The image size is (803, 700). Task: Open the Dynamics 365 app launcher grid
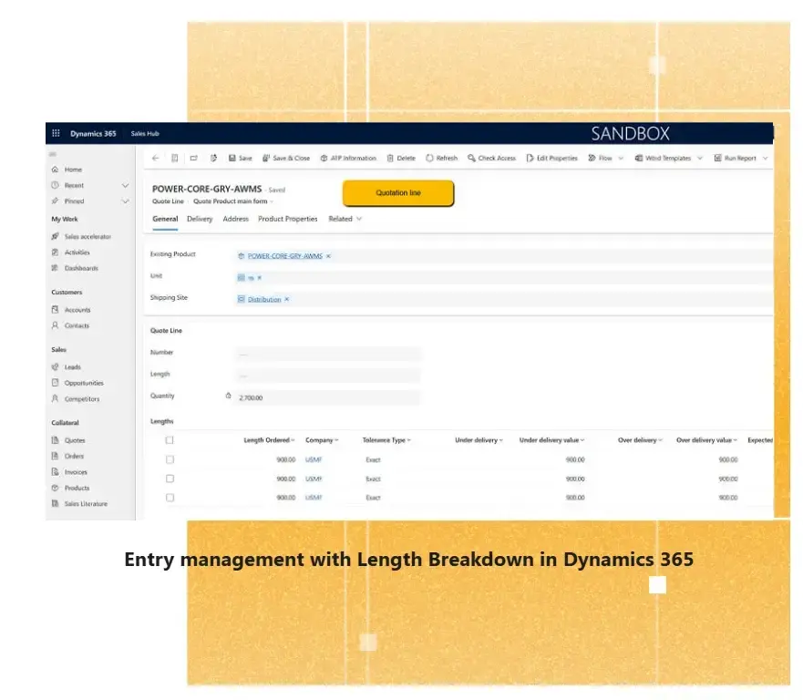coord(56,133)
